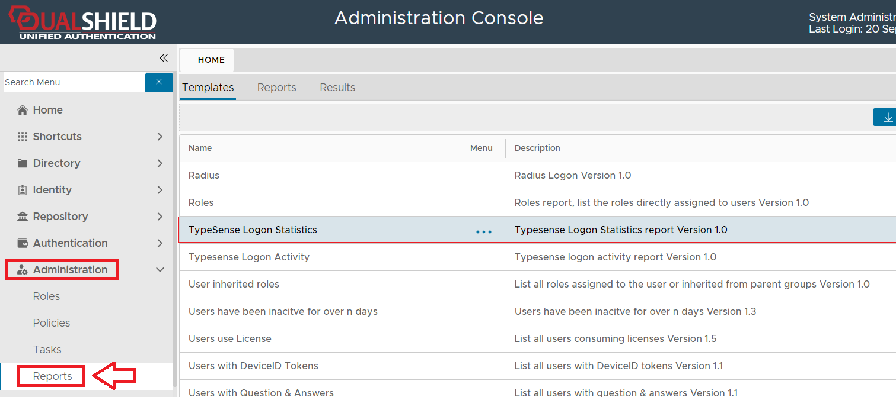
Task: Open Policies in the Administration menu
Action: (x=52, y=323)
